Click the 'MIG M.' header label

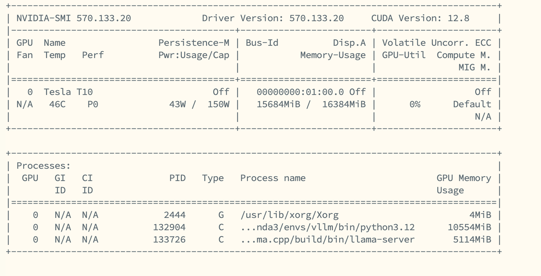pyautogui.click(x=475, y=67)
